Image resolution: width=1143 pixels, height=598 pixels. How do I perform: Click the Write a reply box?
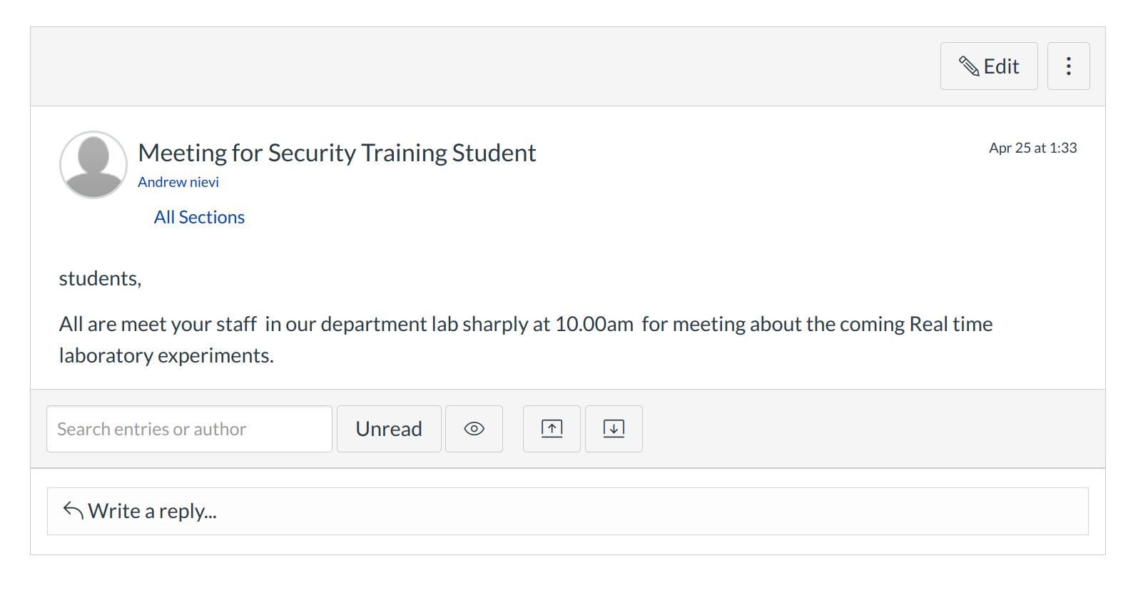pyautogui.click(x=567, y=511)
